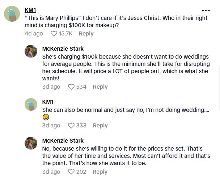Click the 15.7K like count
The width and height of the screenshot is (220, 181).
(65, 34)
